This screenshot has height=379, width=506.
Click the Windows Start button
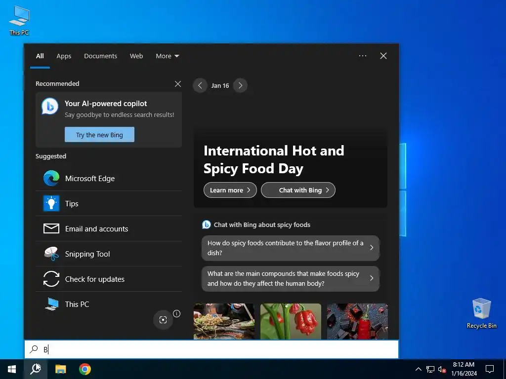[12, 369]
